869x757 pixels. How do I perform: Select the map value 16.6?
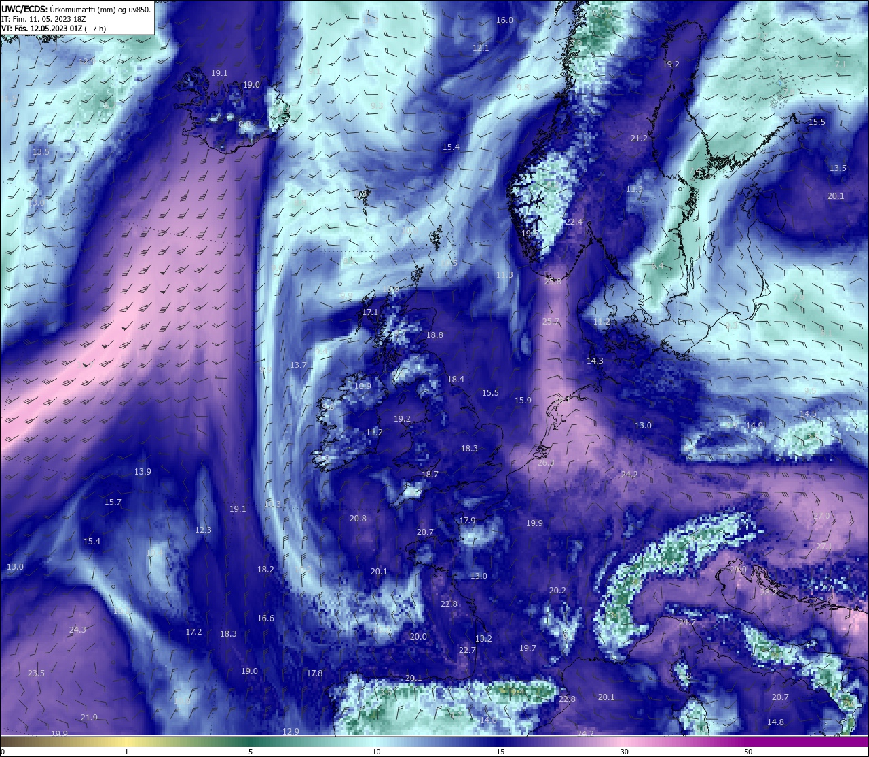click(265, 618)
